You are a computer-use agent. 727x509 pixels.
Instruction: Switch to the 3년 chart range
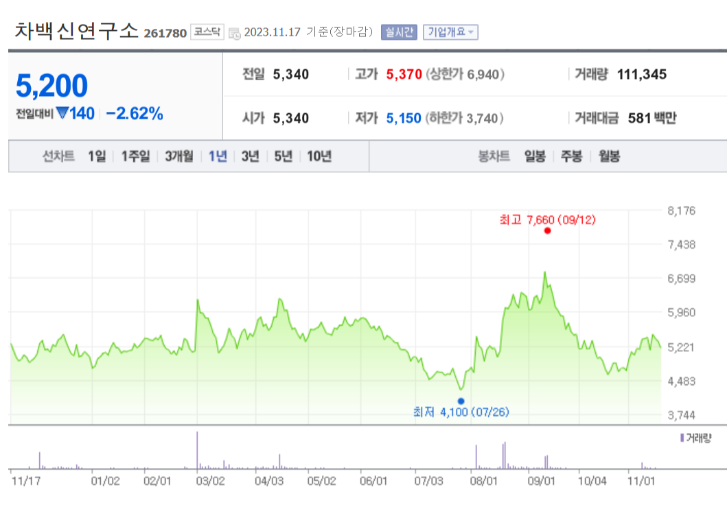tap(250, 156)
